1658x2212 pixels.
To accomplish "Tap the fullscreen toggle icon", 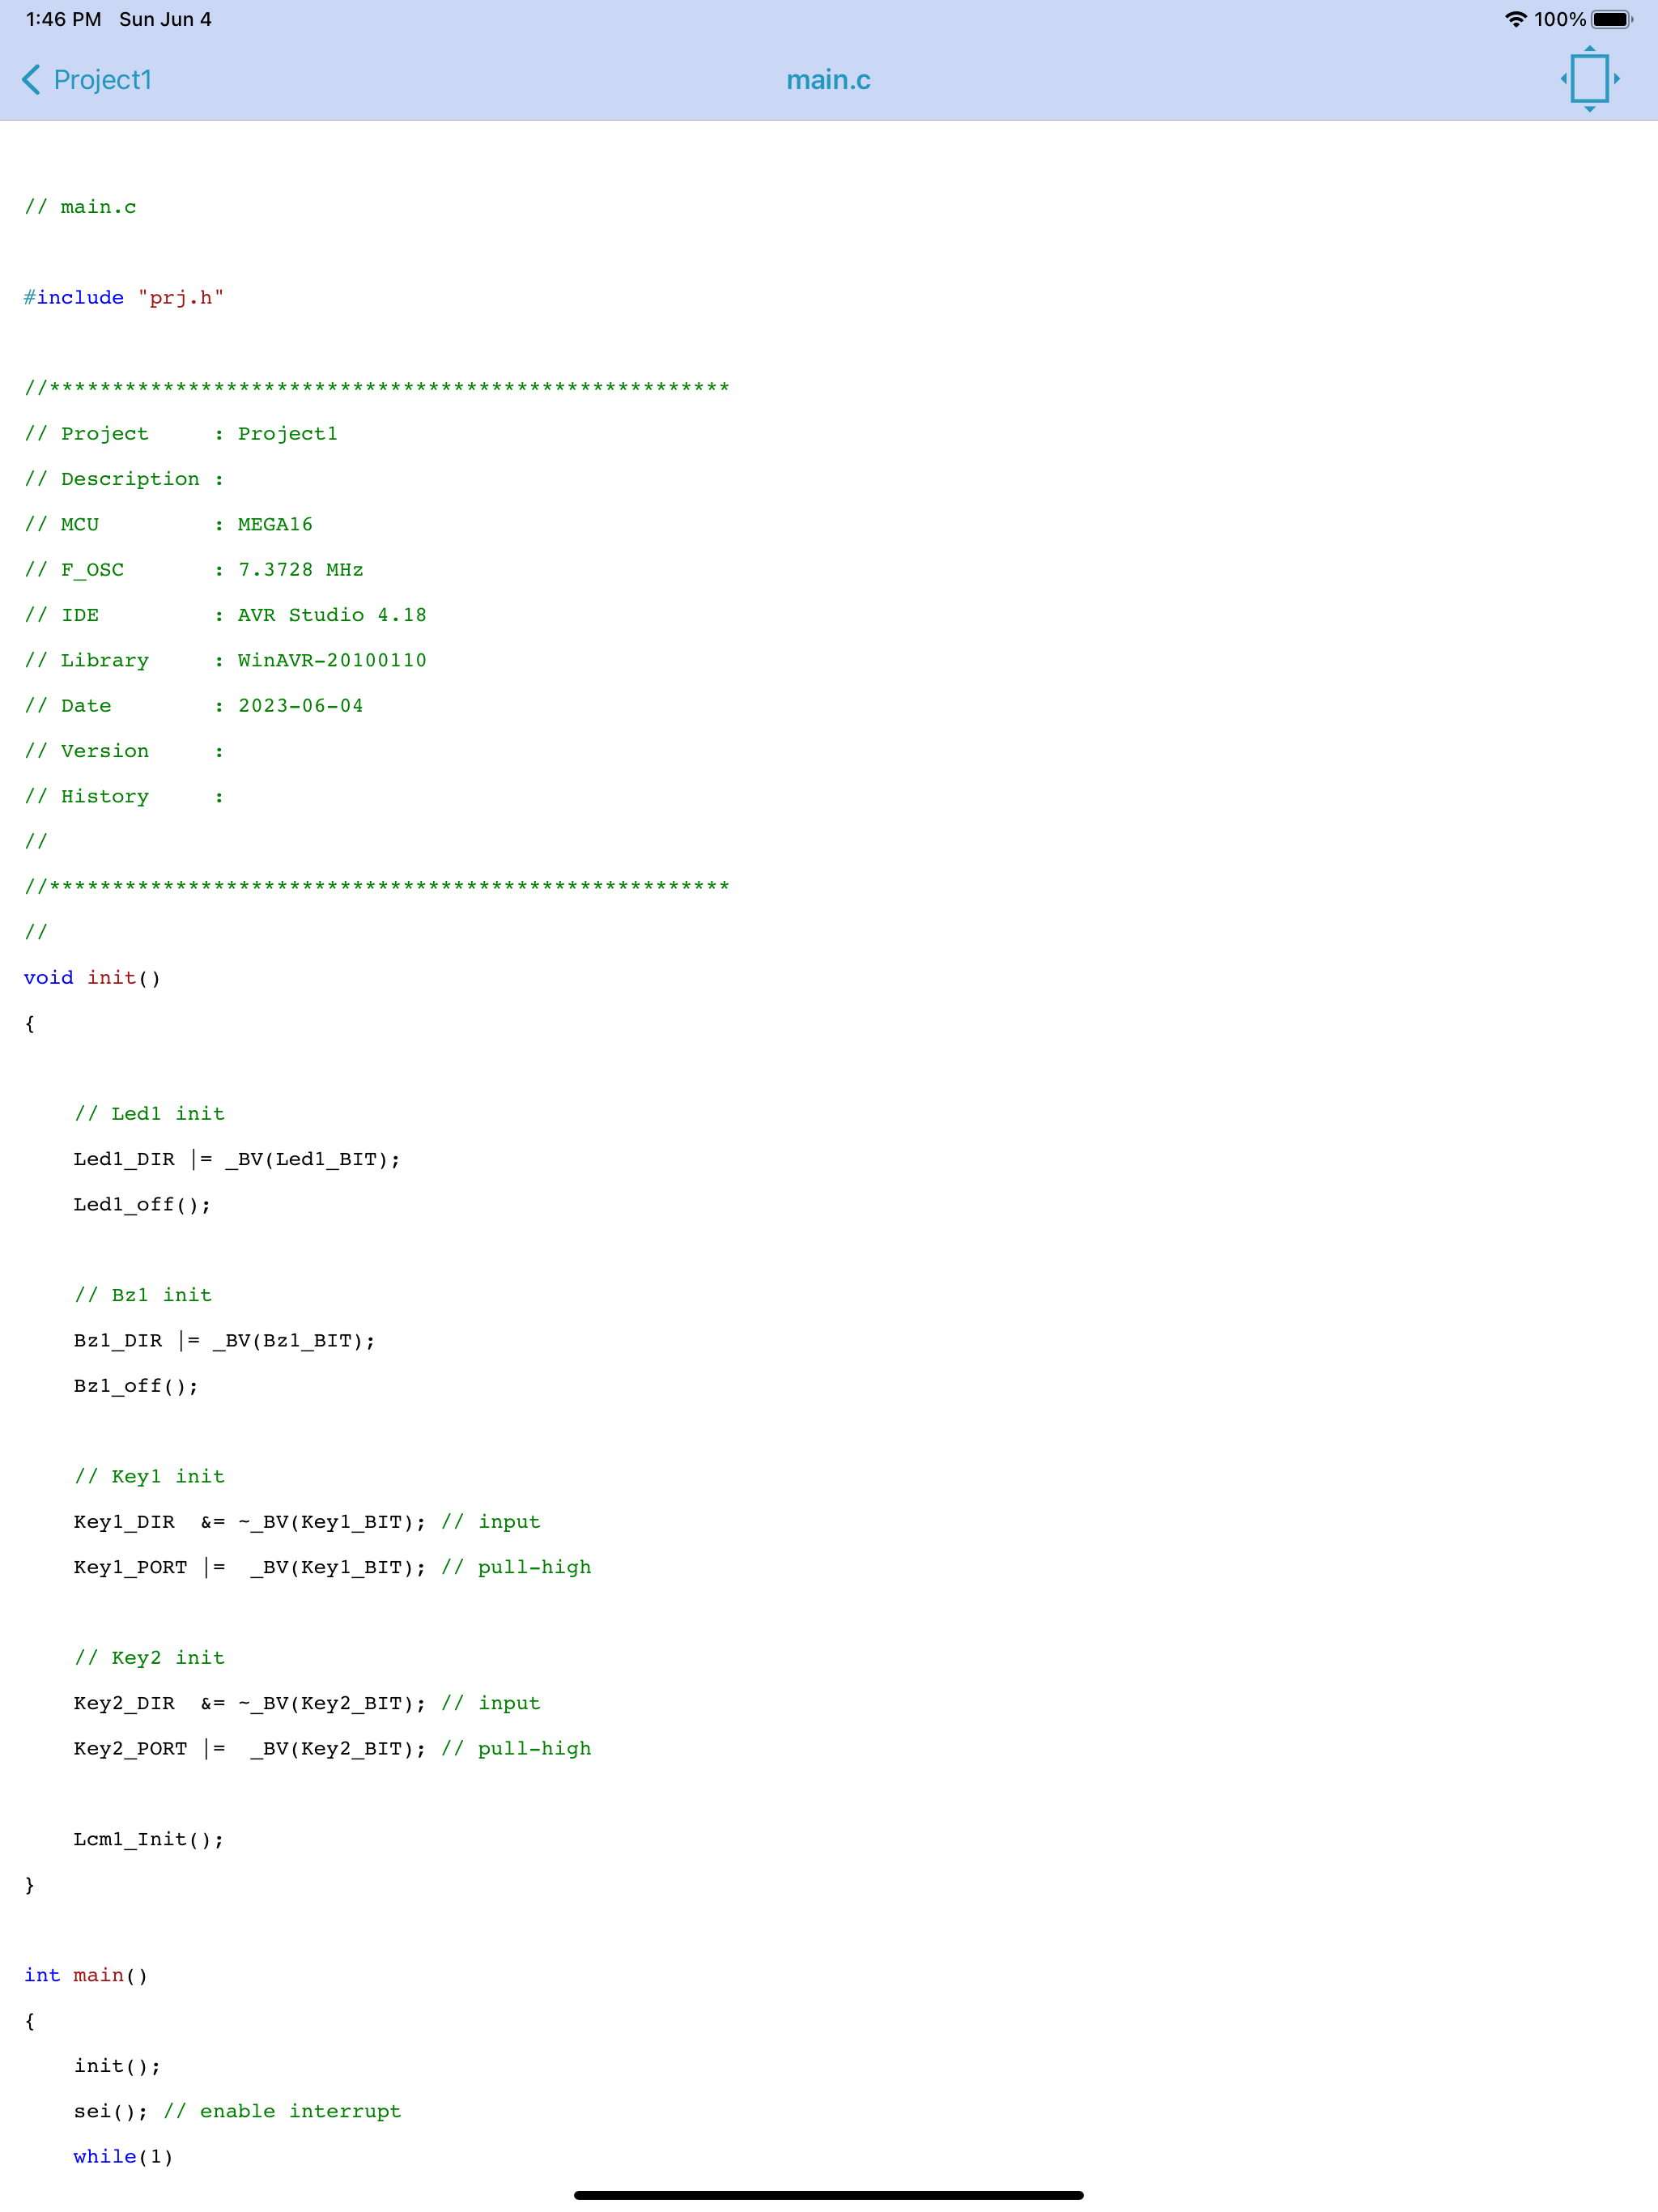I will [1589, 79].
